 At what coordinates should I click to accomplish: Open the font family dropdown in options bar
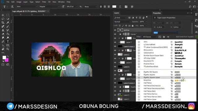click(37, 7)
